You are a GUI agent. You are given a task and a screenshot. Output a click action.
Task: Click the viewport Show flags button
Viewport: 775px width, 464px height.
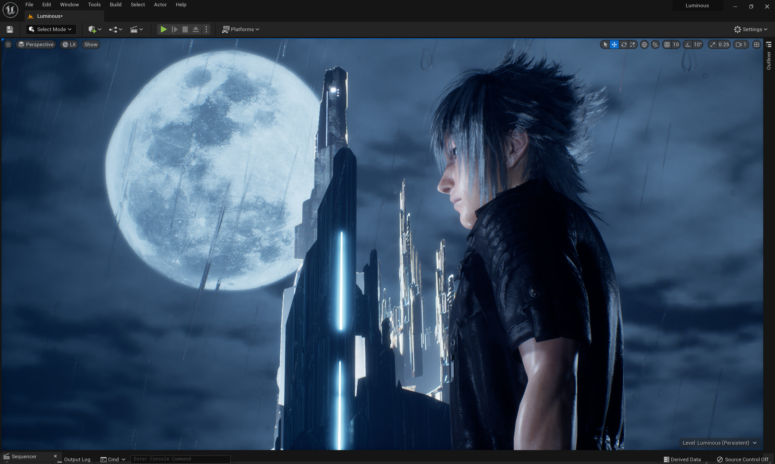pyautogui.click(x=91, y=44)
